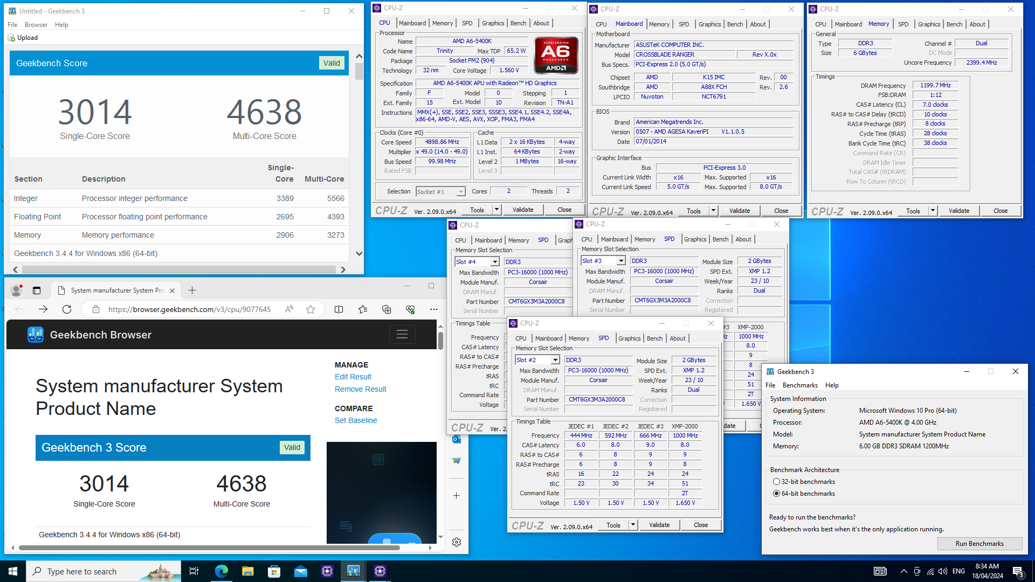
Task: Open Slot #2 memory slot dropdown
Action: click(x=555, y=360)
